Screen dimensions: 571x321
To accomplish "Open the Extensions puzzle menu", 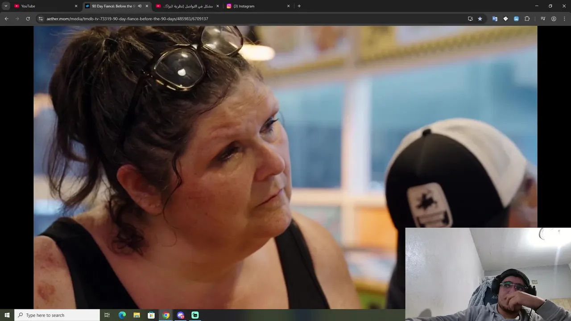I will point(527,19).
